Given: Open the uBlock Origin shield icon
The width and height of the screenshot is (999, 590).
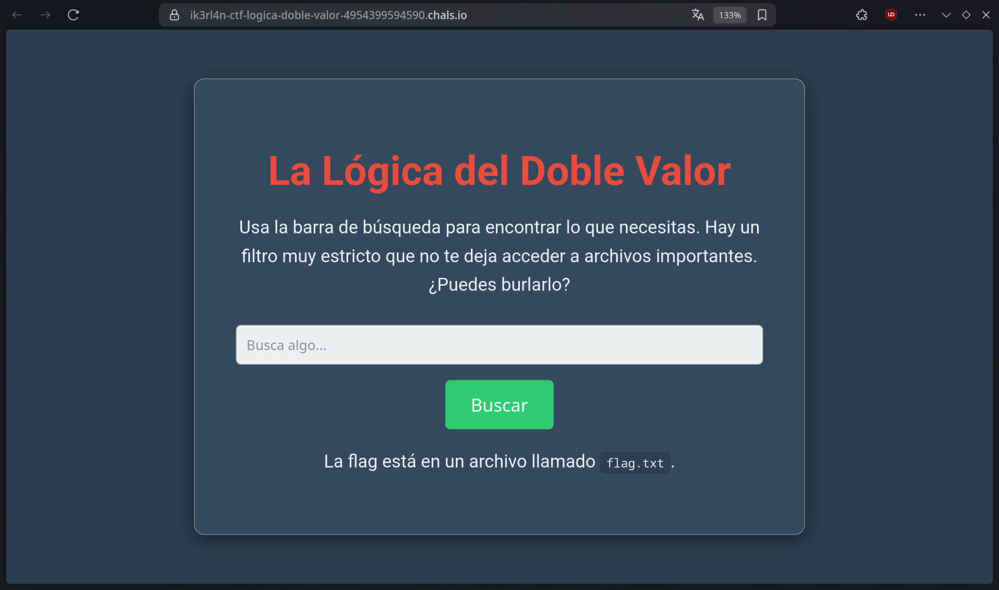Looking at the screenshot, I should (x=891, y=15).
